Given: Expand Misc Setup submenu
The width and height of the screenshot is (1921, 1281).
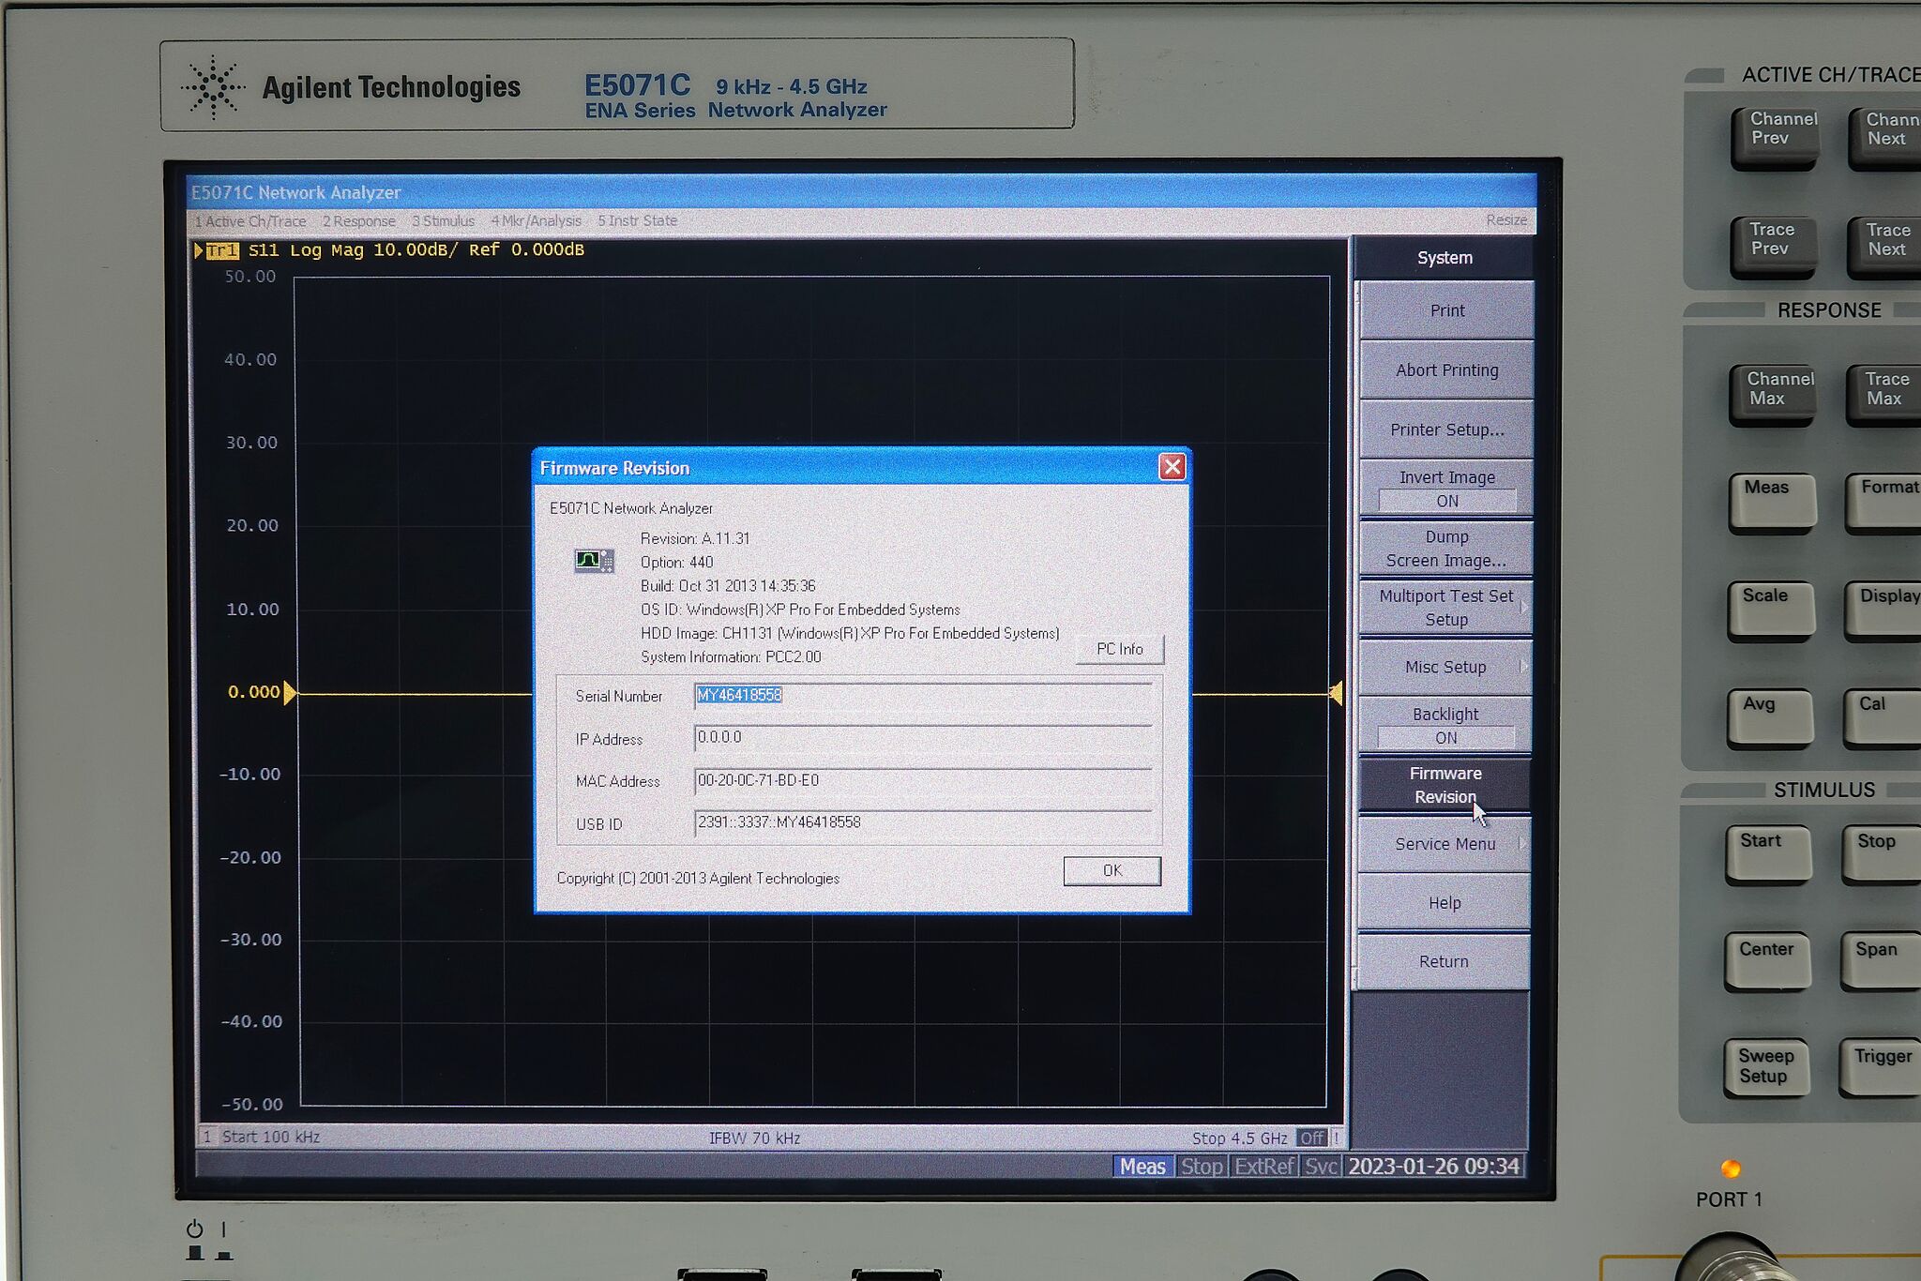Looking at the screenshot, I should [x=1446, y=667].
